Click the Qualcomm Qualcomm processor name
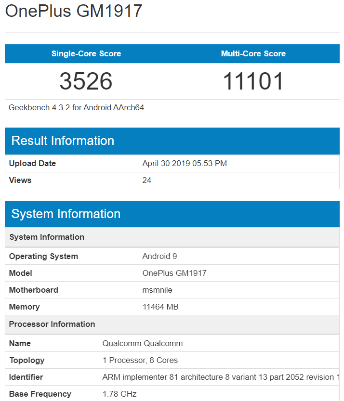The width and height of the screenshot is (344, 401). click(143, 343)
